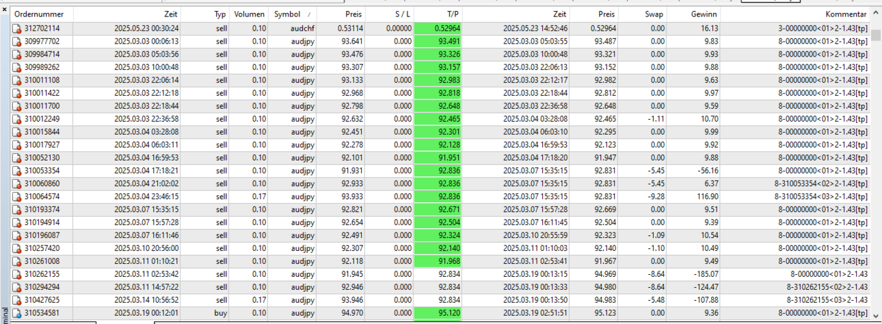Viewport: 882px width, 324px height.
Task: Click the open time 2025.05.23 00:30:24
Action: click(146, 29)
